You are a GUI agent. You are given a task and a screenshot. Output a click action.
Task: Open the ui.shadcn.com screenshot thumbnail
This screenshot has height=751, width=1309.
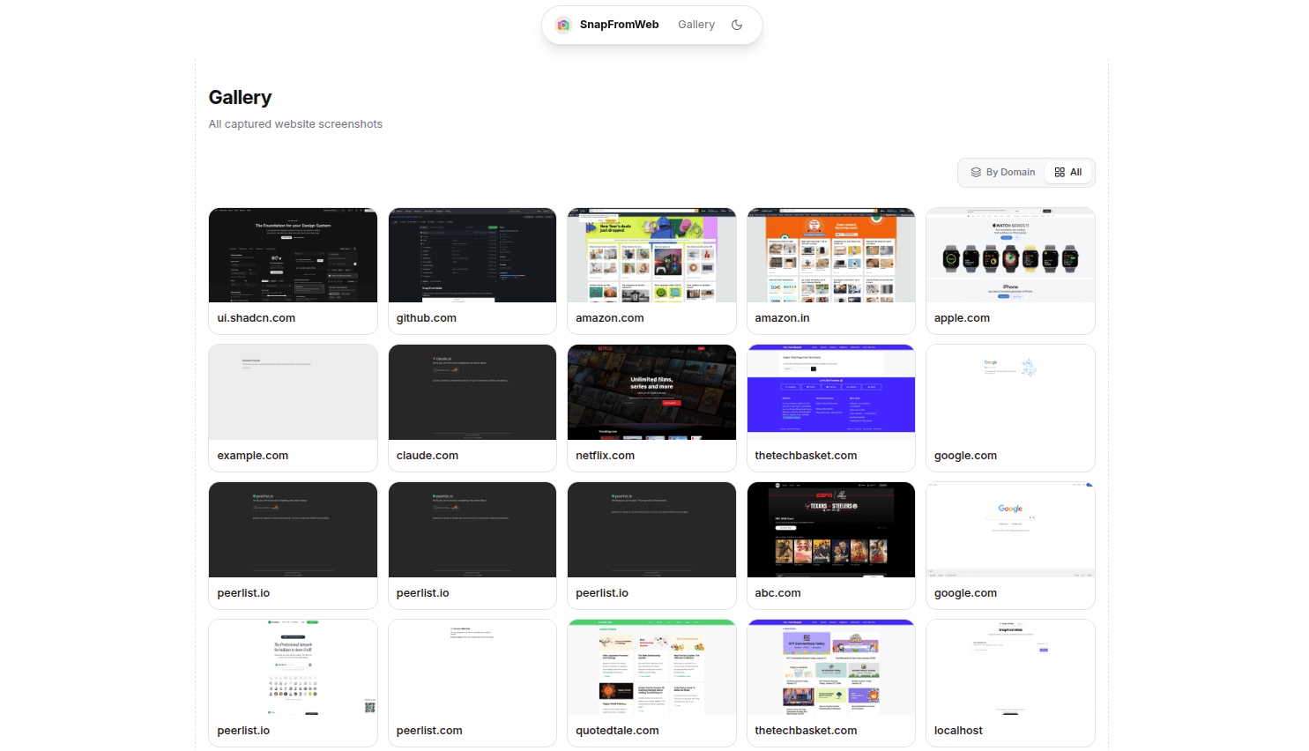click(293, 256)
